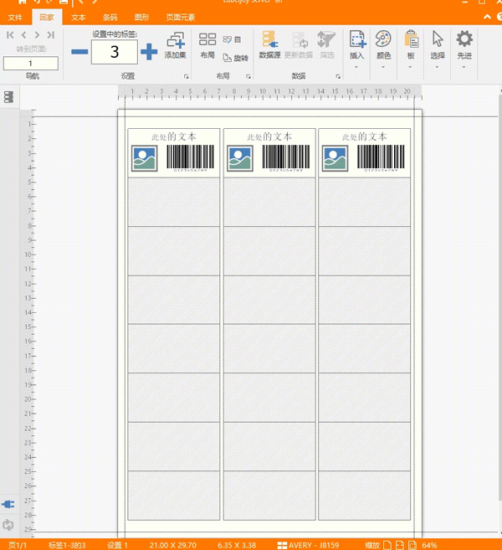Click the go-to-page input field
The width and height of the screenshot is (502, 550).
pos(31,64)
